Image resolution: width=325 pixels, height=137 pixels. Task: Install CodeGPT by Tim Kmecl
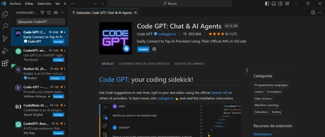point(58,60)
